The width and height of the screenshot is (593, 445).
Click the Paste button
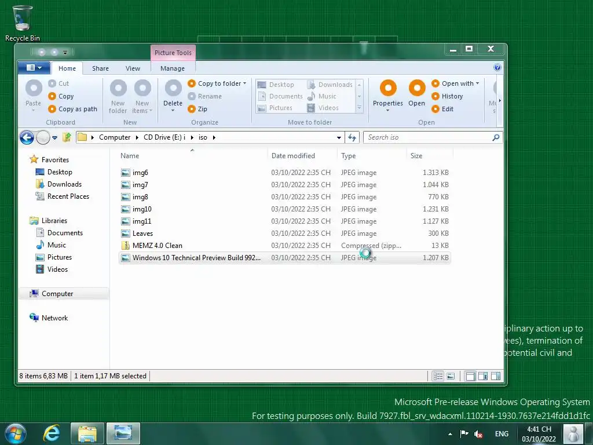pos(33,94)
